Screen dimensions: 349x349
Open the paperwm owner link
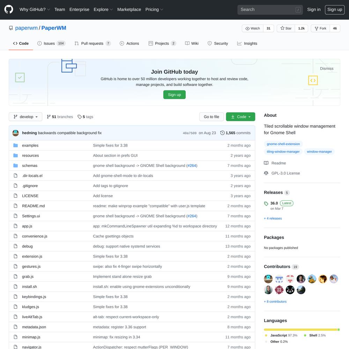(26, 28)
